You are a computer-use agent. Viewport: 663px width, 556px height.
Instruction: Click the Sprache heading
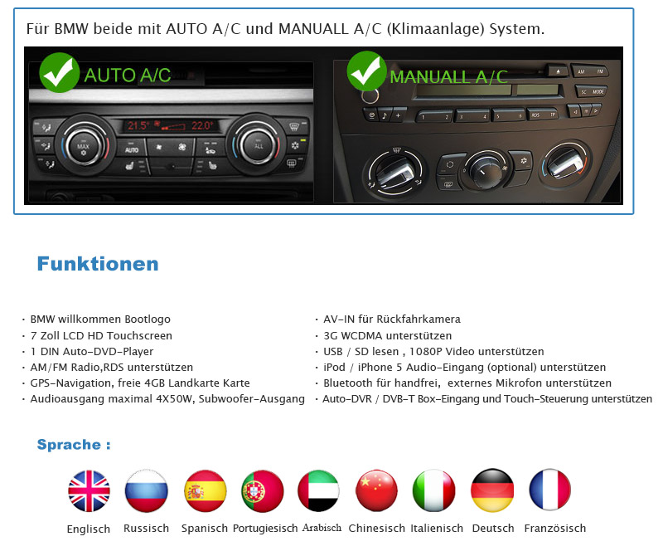[74, 445]
